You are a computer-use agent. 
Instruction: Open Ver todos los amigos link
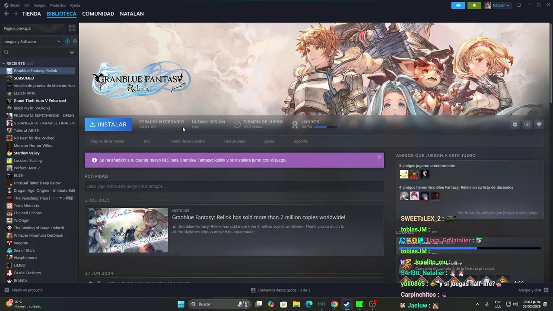pyautogui.click(x=497, y=213)
